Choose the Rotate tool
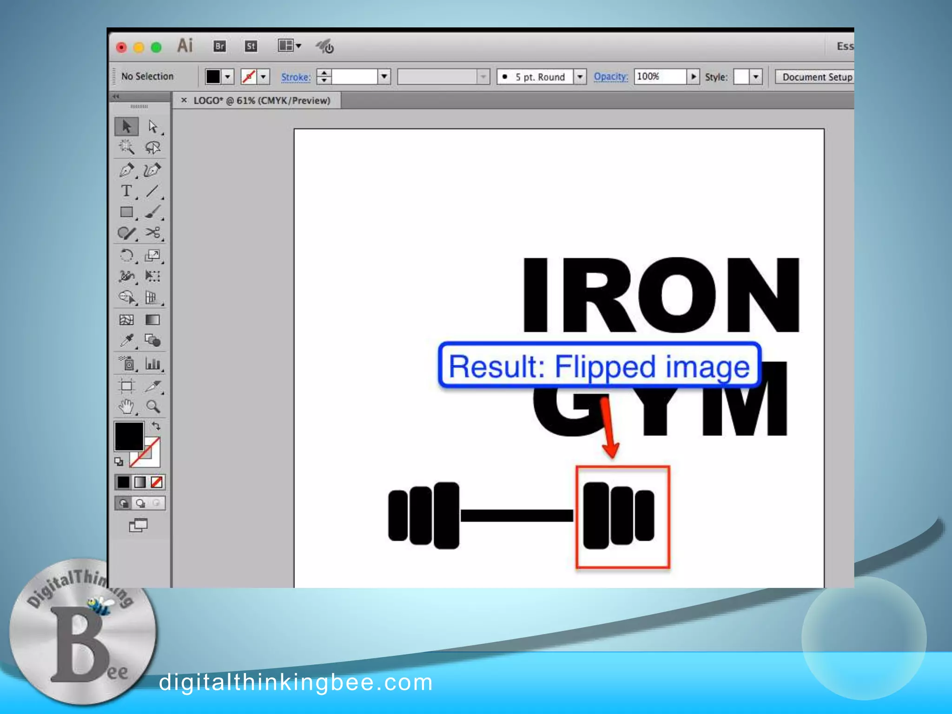 tap(126, 255)
